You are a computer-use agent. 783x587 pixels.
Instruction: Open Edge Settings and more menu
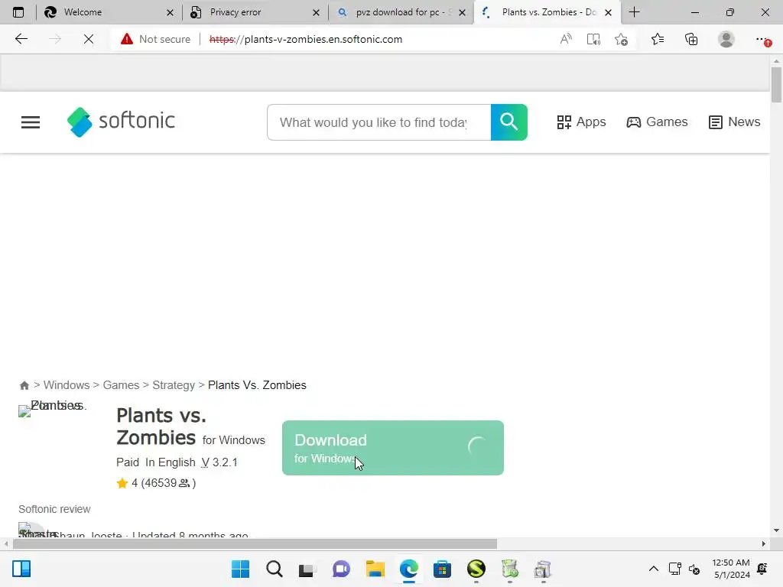tap(762, 39)
